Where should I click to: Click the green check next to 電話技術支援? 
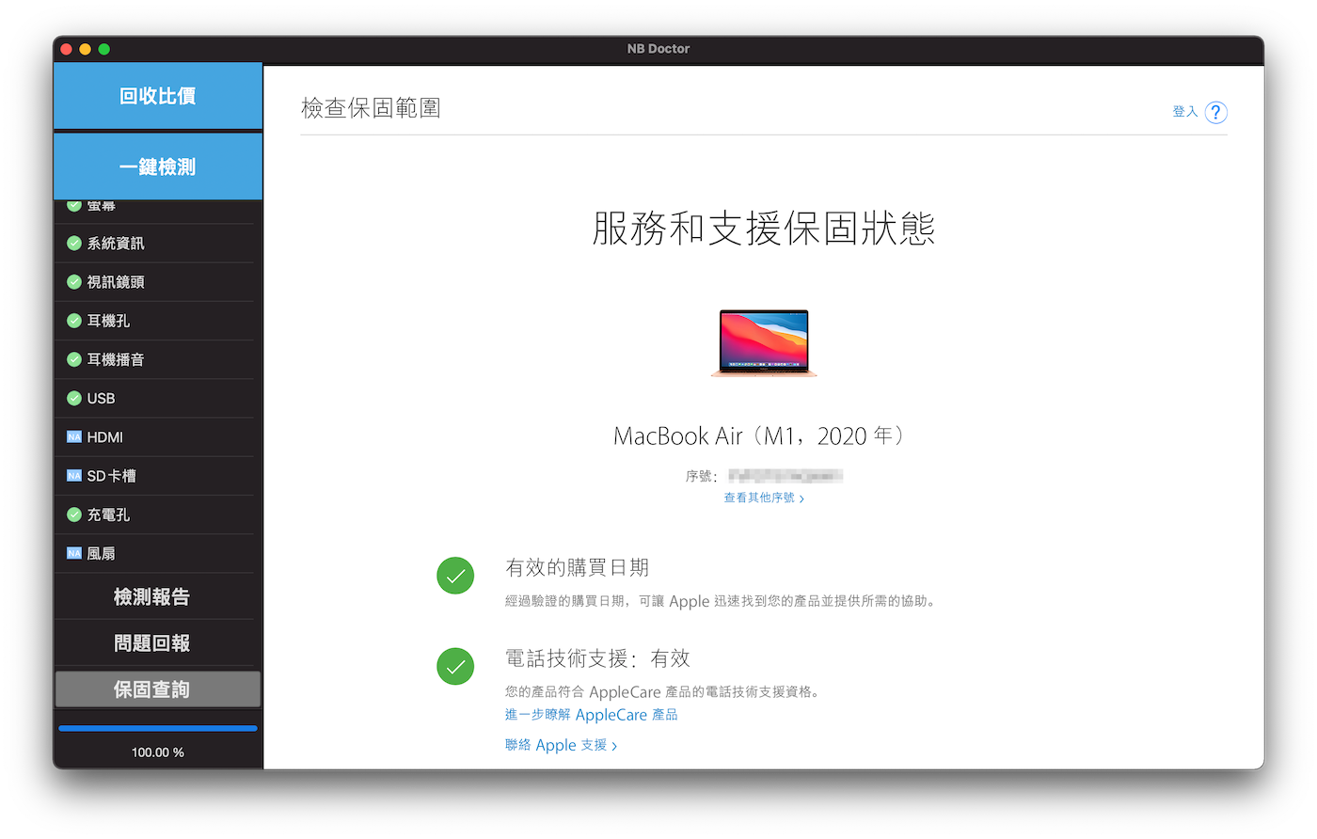pyautogui.click(x=455, y=666)
